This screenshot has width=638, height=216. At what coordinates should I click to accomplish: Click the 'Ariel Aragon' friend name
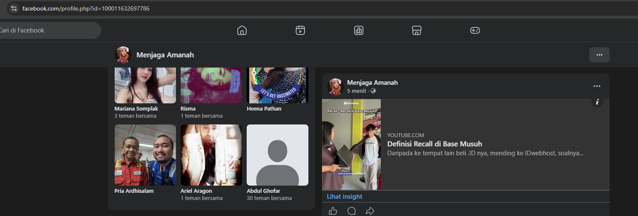(196, 191)
